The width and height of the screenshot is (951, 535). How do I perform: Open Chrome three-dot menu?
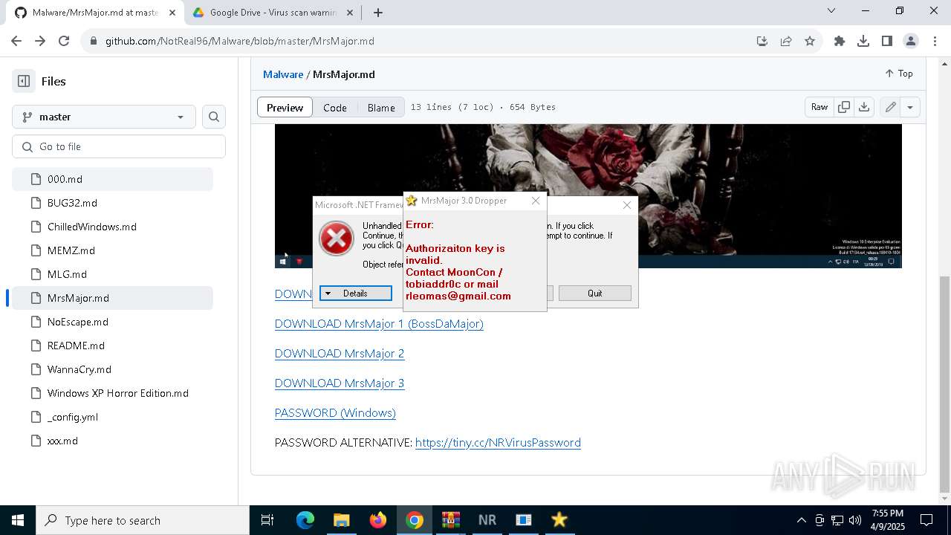pyautogui.click(x=935, y=41)
